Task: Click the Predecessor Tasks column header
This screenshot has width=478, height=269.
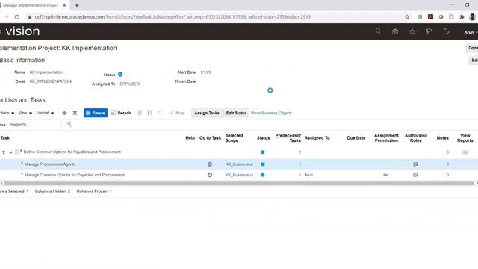Action: pos(288,137)
